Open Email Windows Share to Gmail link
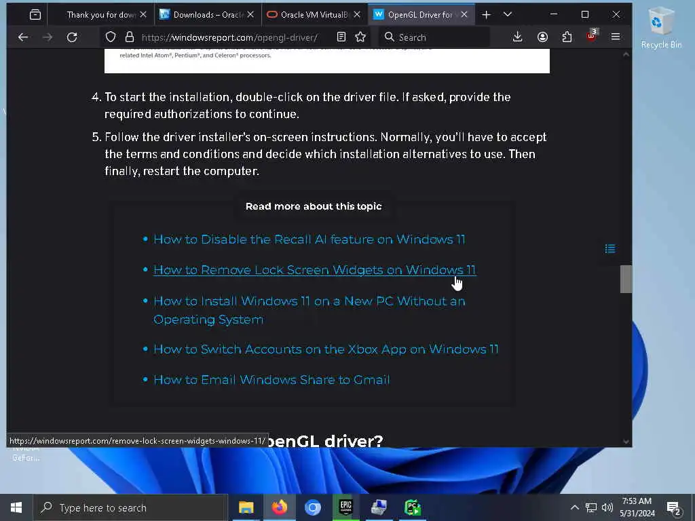The image size is (695, 521). [x=271, y=380]
